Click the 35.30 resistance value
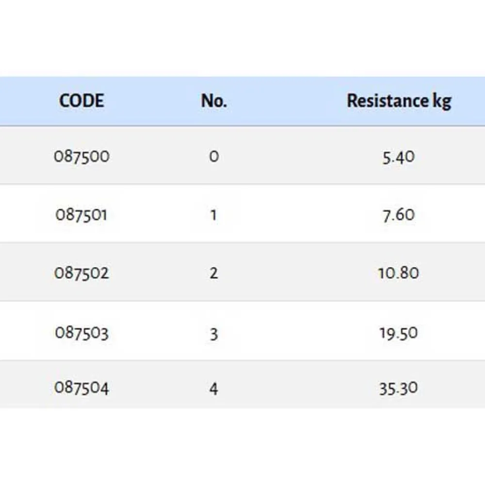 (398, 388)
